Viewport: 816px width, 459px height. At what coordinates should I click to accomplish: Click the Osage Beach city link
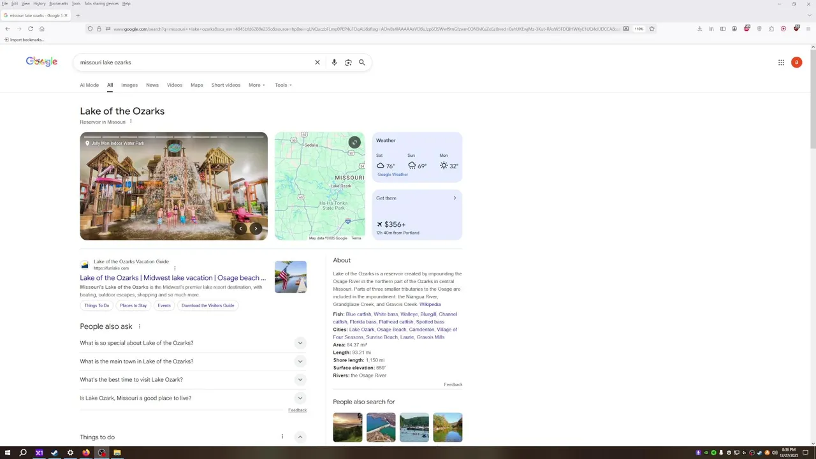[391, 330]
